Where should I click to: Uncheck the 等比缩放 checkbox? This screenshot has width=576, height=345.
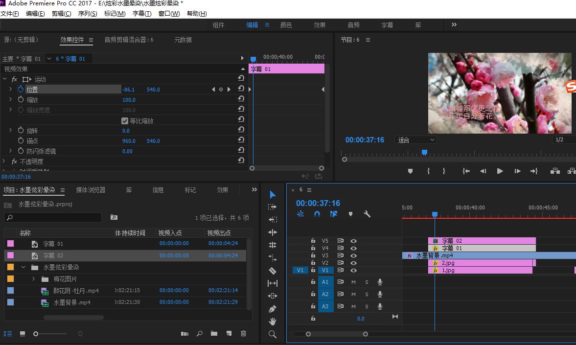(125, 121)
